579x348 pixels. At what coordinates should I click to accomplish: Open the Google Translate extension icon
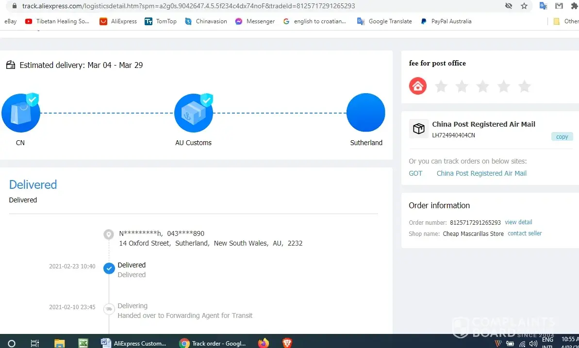click(543, 6)
